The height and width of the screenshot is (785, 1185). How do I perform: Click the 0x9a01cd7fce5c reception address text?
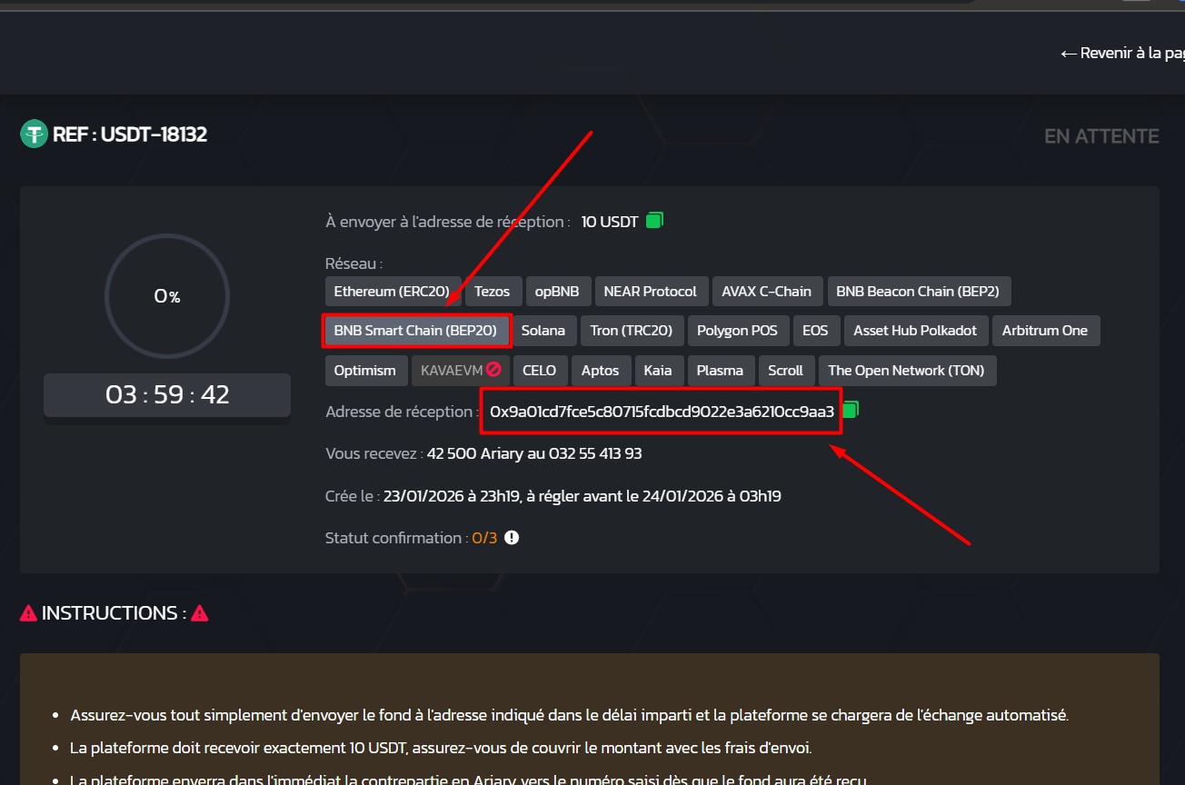[662, 412]
